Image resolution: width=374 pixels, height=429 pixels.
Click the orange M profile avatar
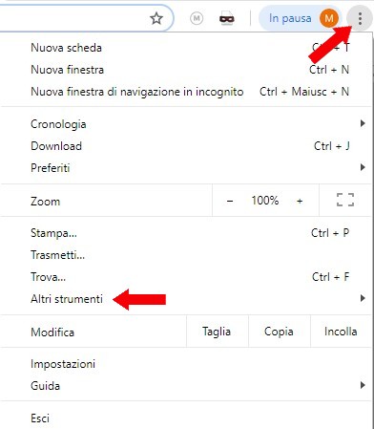pyautogui.click(x=329, y=18)
